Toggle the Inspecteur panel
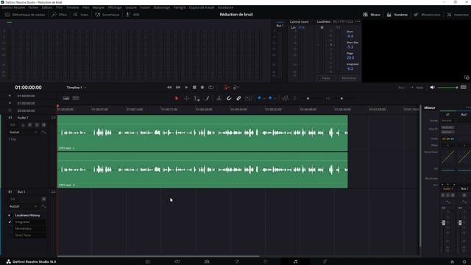This screenshot has height=265, width=471. [458, 15]
